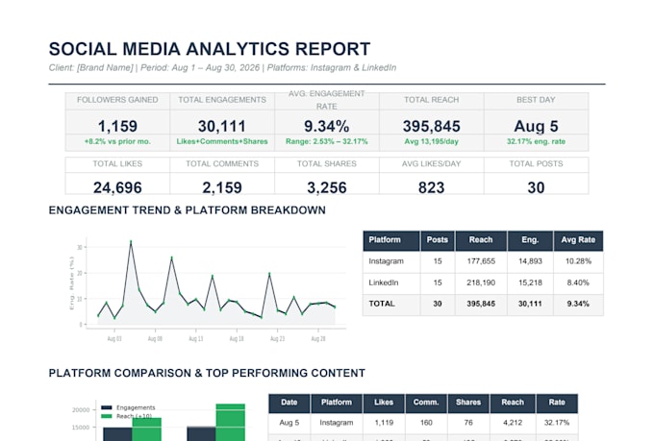654x441 pixels.
Task: Click Instagram reach cell 177,655
Action: [481, 261]
